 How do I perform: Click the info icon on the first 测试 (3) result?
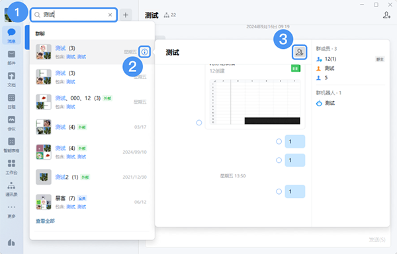click(x=144, y=52)
